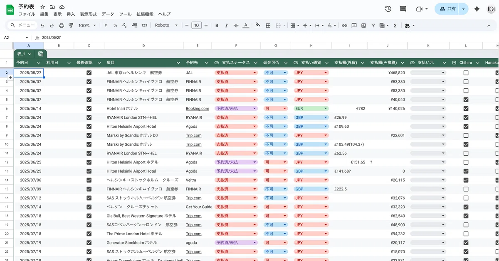This screenshot has width=499, height=261.
Task: Click the redo icon in the toolbar
Action: click(52, 25)
